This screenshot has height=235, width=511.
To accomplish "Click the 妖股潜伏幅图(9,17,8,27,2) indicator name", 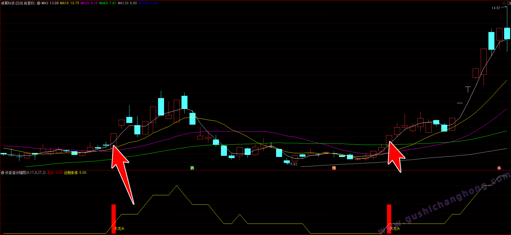I will pos(25,173).
